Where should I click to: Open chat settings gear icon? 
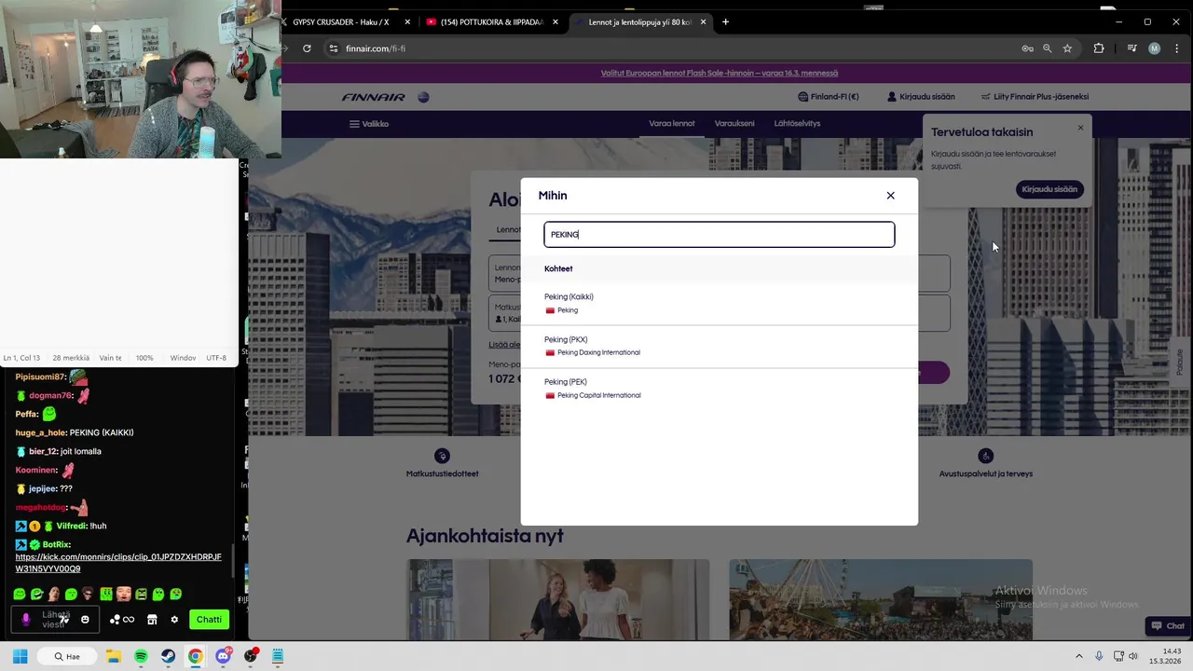(173, 620)
